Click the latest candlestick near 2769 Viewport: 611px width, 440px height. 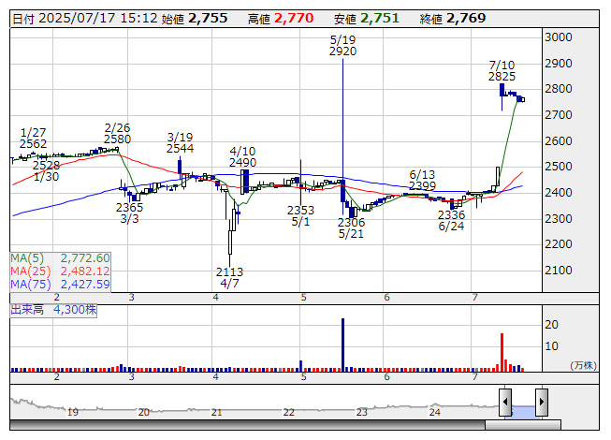coord(522,100)
